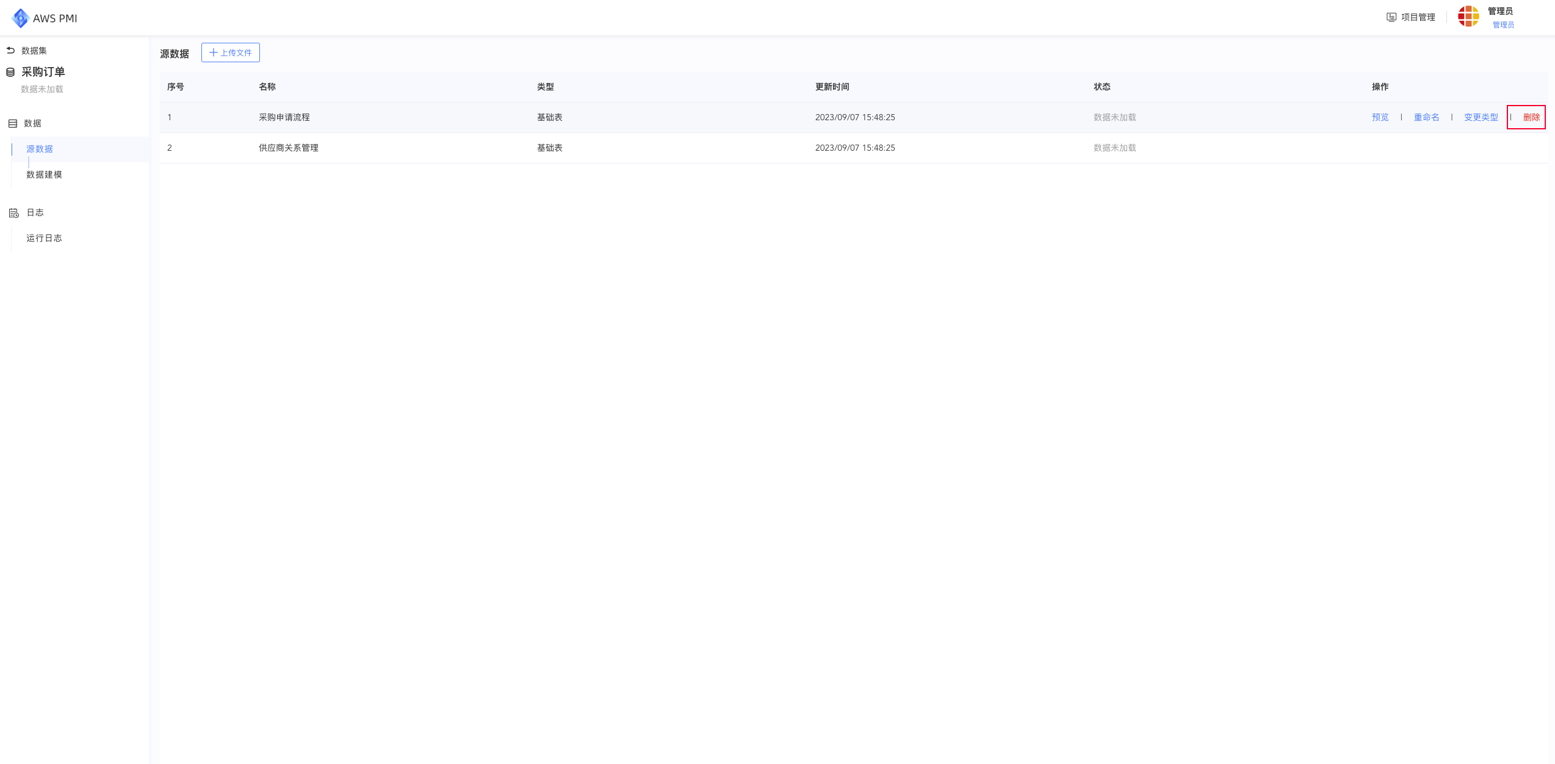Click the back arrow beside 数据集
1555x764 pixels.
[10, 50]
